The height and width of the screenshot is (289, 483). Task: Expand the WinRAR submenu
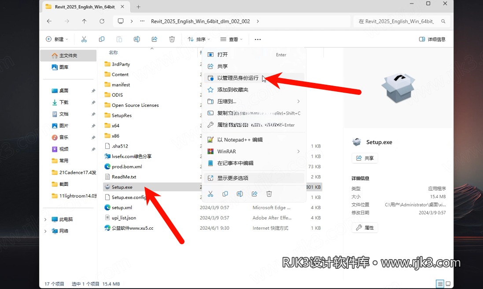(x=298, y=152)
